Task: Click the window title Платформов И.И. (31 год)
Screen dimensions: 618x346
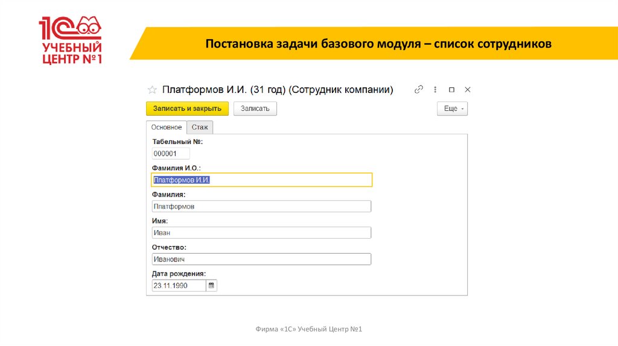Action: click(278, 90)
